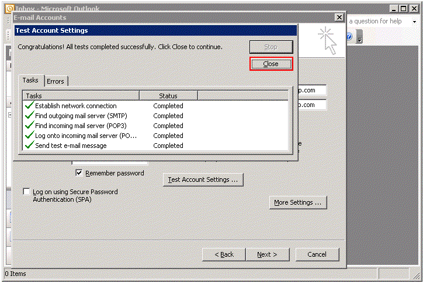The height and width of the screenshot is (283, 423).
Task: Open the help question box dropdown arrow
Action: click(414, 22)
